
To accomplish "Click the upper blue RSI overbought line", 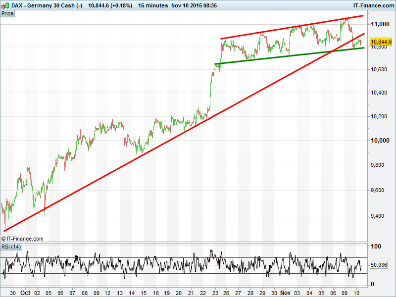I will pyautogui.click(x=148, y=257).
